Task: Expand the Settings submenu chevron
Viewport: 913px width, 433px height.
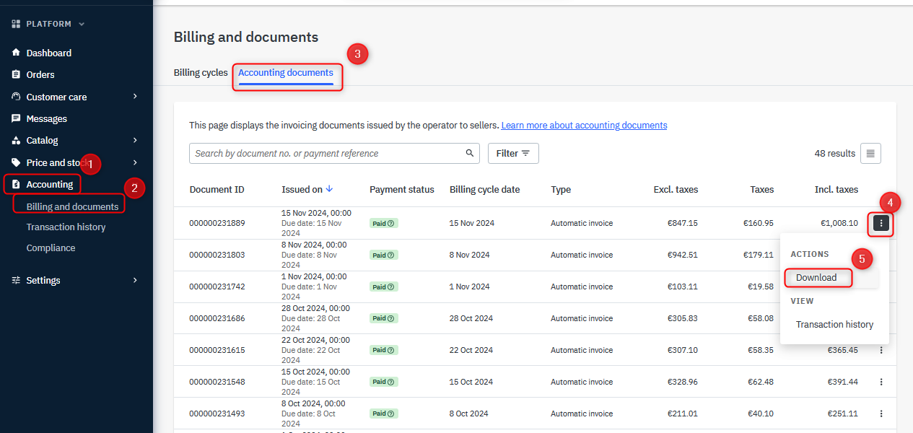Action: [135, 280]
